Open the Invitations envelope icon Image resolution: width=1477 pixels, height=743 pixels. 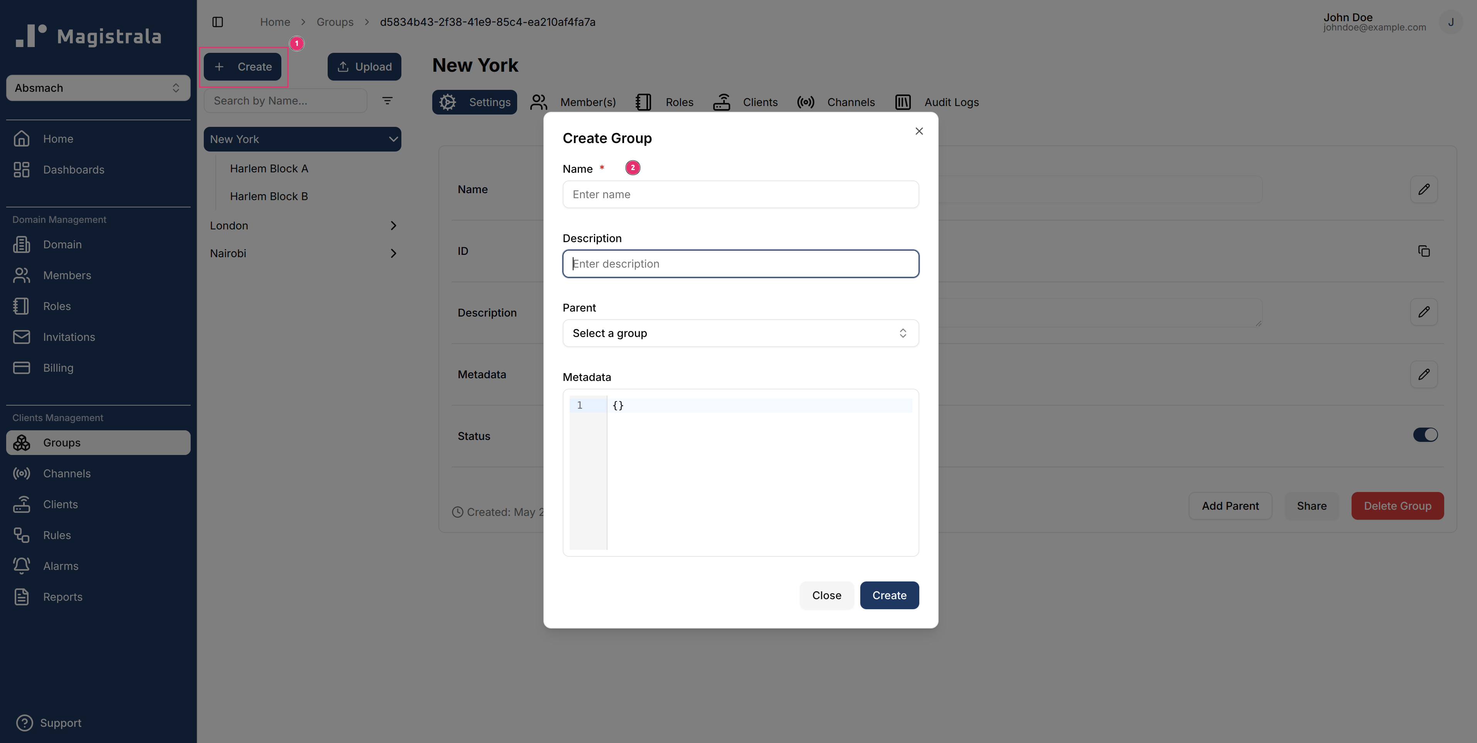pos(22,337)
